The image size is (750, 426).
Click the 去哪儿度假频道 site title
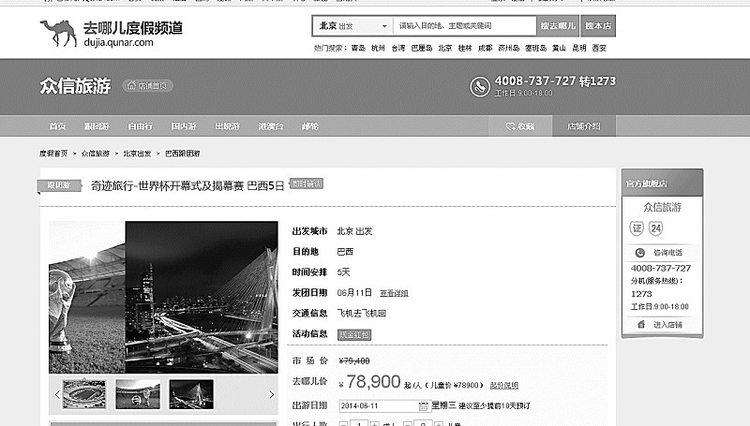(133, 28)
